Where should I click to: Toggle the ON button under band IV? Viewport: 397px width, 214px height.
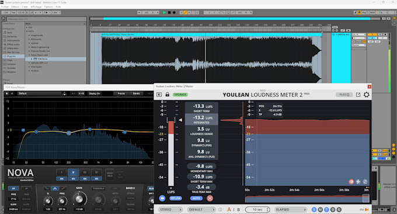(x=96, y=178)
